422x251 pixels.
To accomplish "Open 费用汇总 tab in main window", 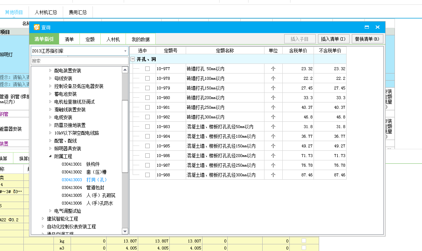I will click(x=78, y=12).
